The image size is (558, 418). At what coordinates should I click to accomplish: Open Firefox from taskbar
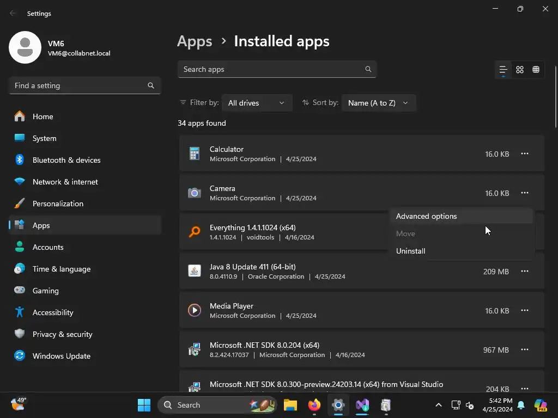(314, 405)
